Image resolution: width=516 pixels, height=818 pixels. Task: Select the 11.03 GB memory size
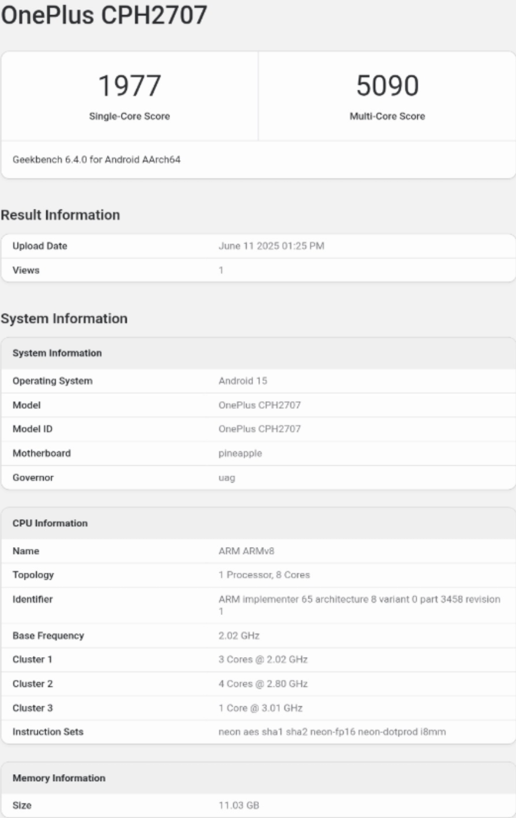pyautogui.click(x=238, y=805)
